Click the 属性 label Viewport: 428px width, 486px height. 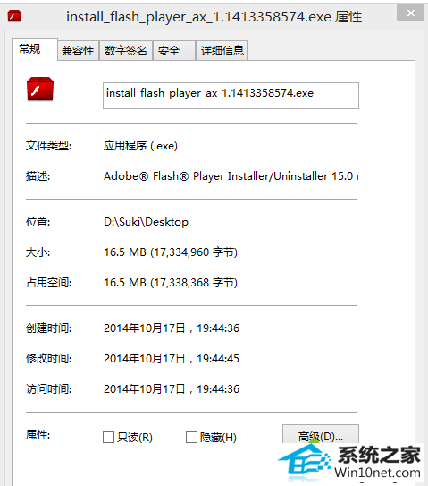[38, 435]
